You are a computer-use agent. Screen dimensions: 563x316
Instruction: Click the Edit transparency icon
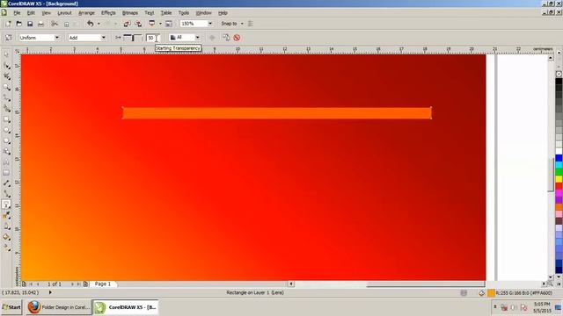point(8,38)
